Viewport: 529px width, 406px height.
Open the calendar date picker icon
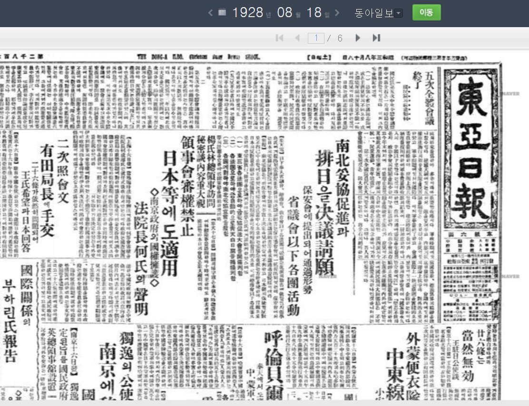pos(222,12)
